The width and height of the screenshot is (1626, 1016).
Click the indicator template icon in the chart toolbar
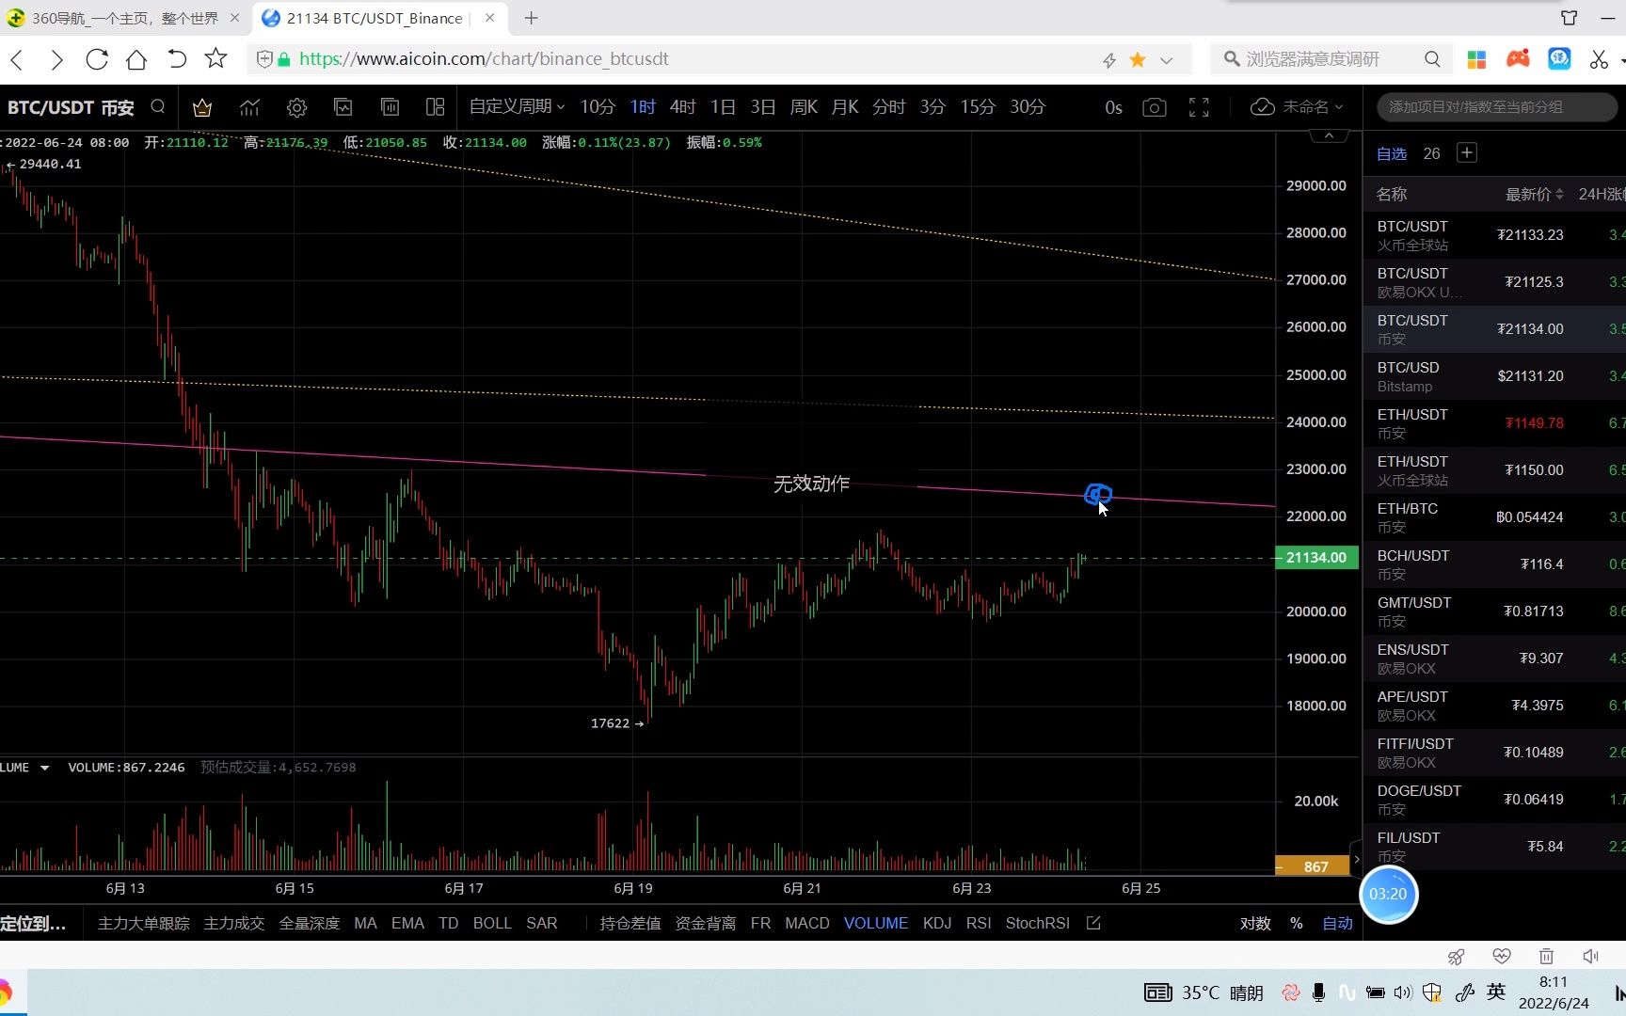click(343, 107)
